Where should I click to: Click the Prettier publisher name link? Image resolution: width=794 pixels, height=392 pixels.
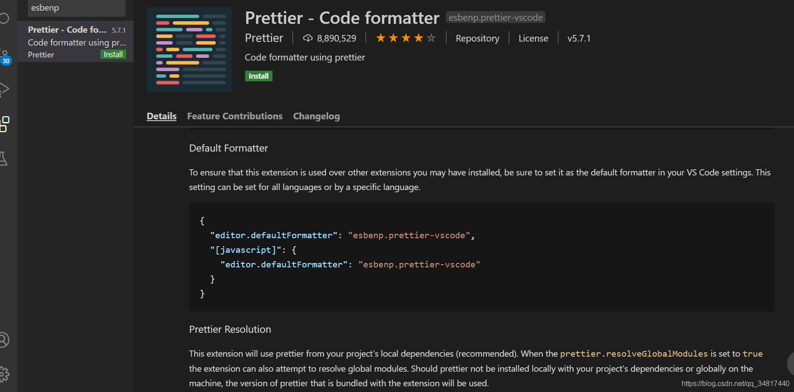264,38
